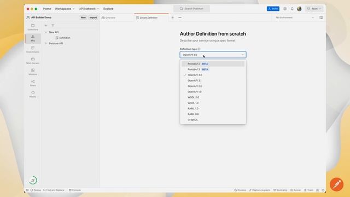Select the Petstore API row
350x197 pixels.
pyautogui.click(x=71, y=43)
